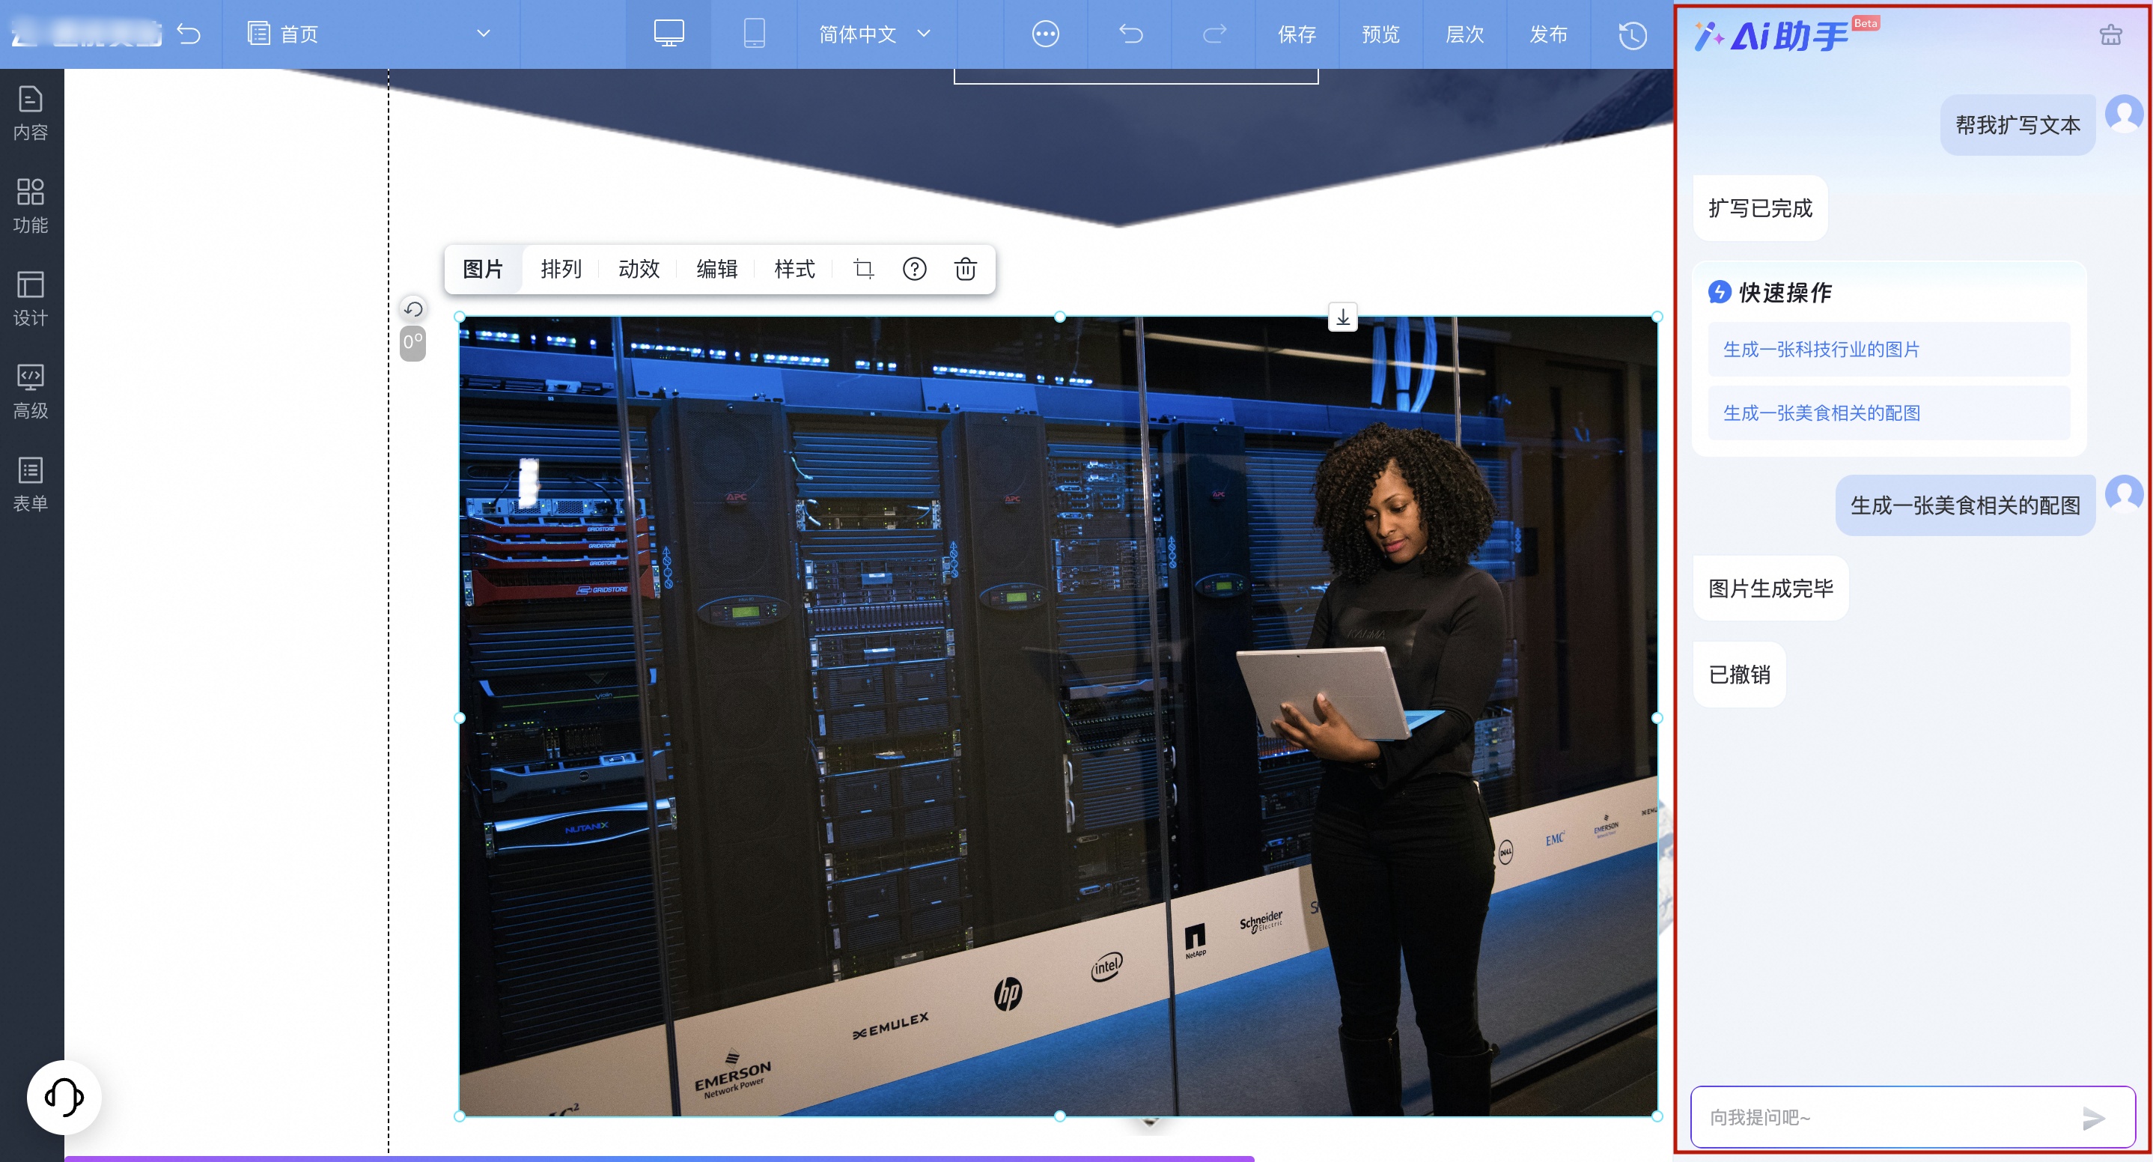This screenshot has height=1162, width=2153.
Task: Click 发布 to publish the site
Action: (x=1548, y=34)
